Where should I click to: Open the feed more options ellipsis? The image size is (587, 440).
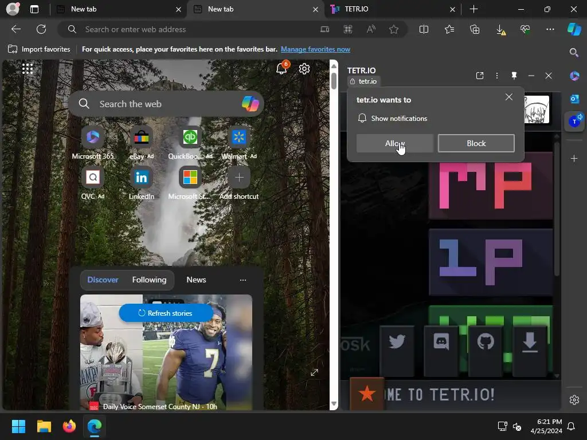click(243, 280)
